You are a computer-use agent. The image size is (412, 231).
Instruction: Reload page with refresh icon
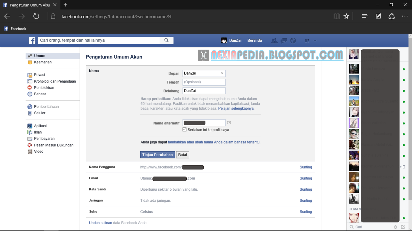coord(36,16)
